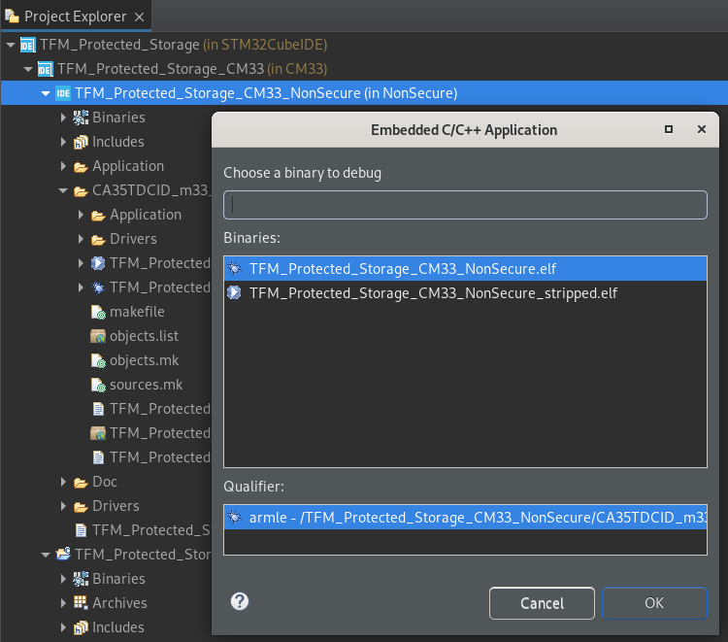
Task: Select objects.list in the tree
Action: click(x=144, y=336)
